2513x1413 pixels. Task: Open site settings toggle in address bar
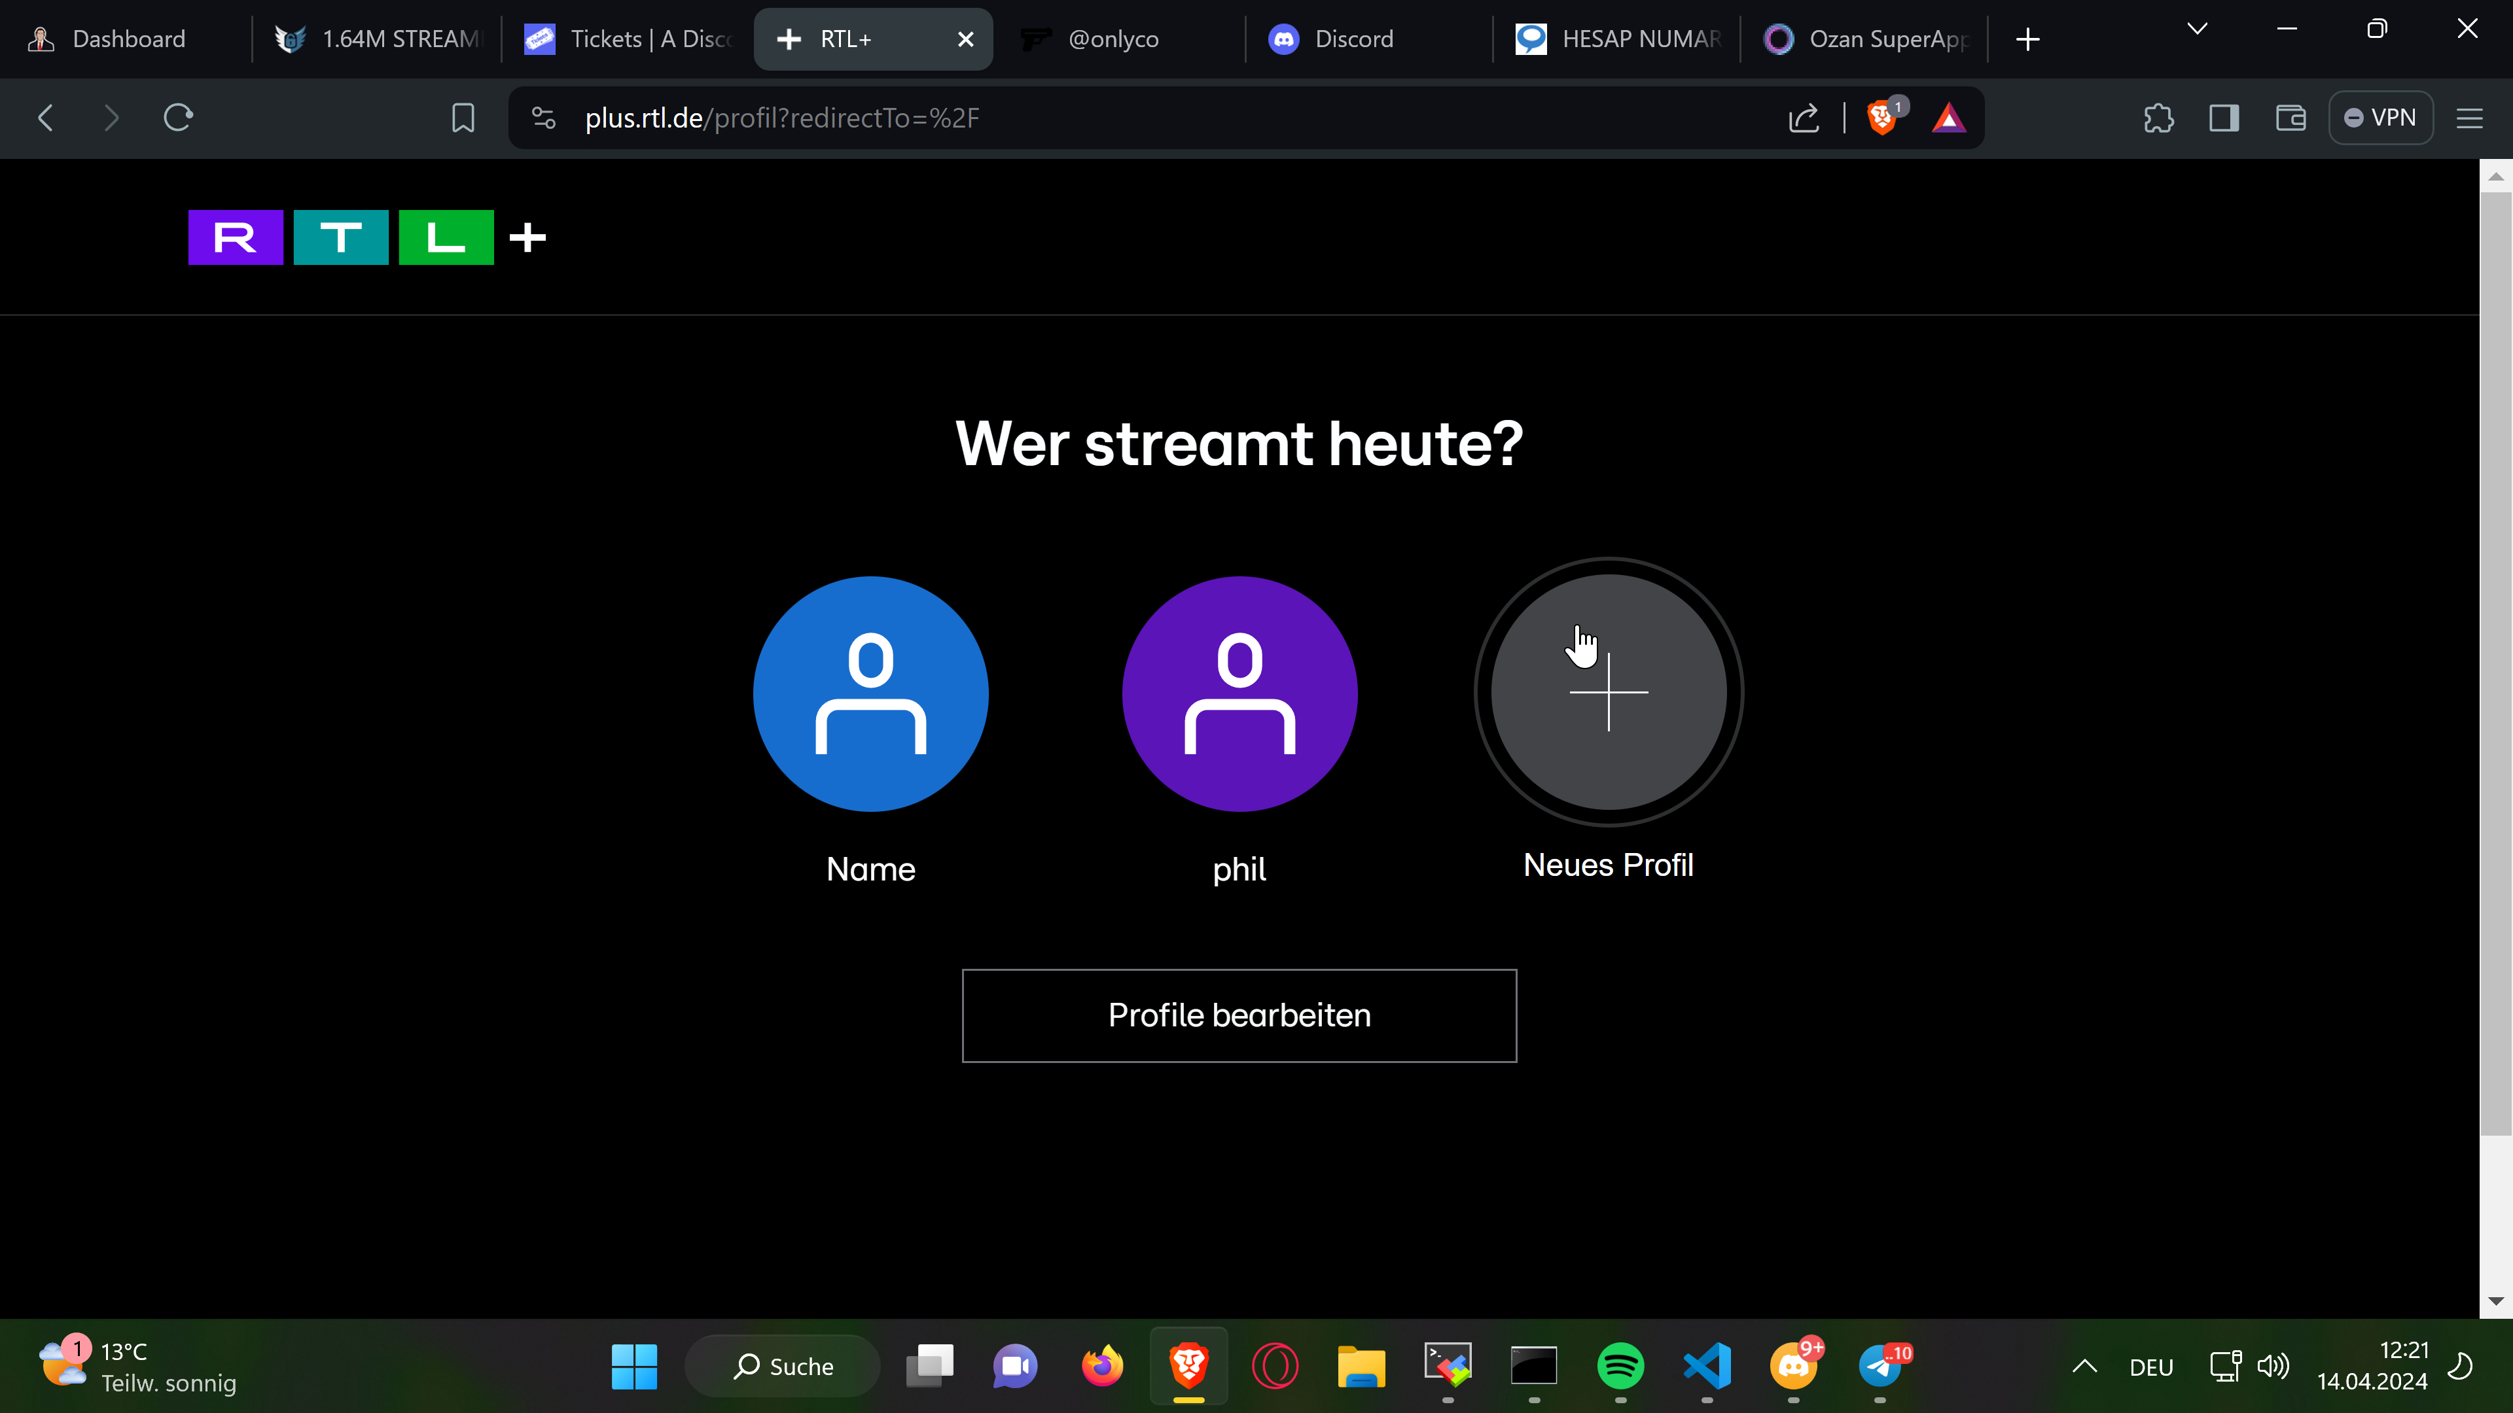[x=543, y=118]
